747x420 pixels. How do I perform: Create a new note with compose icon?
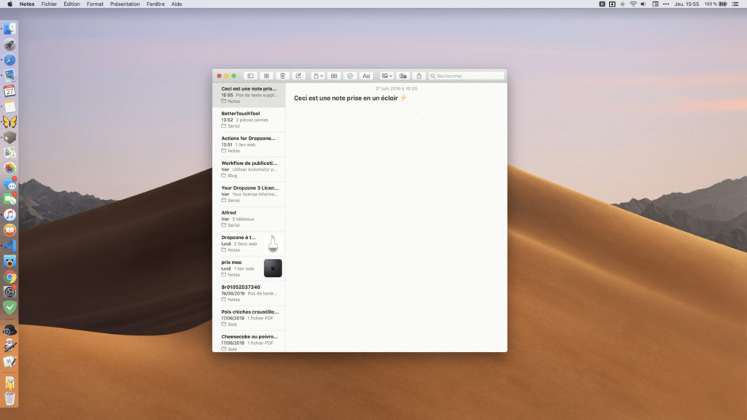coord(298,76)
